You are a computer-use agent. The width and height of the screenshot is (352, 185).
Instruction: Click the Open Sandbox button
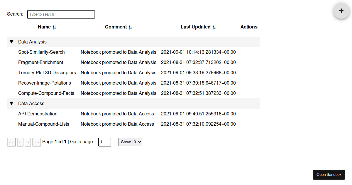(x=329, y=174)
